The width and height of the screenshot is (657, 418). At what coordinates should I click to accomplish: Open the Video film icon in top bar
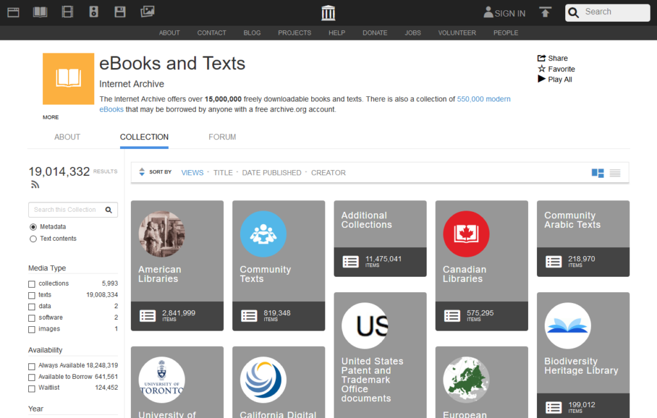click(x=67, y=12)
